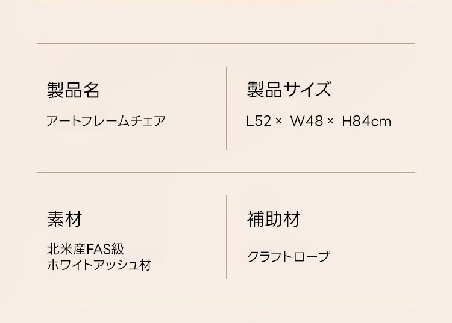Image resolution: width=452 pixels, height=323 pixels.
Task: Select the アートフレームチェア product name text
Action: pyautogui.click(x=106, y=121)
